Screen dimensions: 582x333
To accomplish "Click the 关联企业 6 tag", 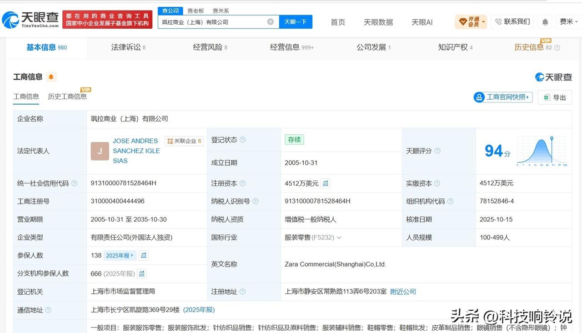I will click(x=184, y=141).
